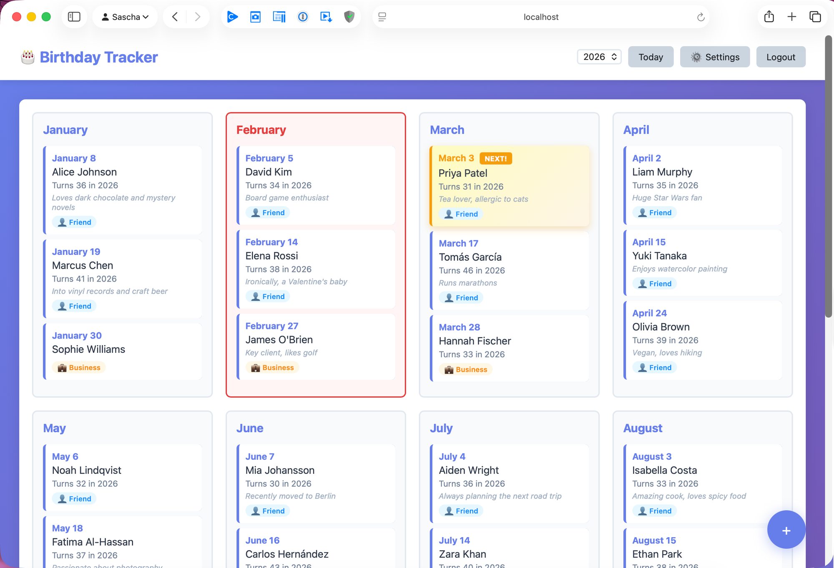Viewport: 834px width, 568px height.
Task: Open the 2026 year selector
Action: tap(599, 57)
